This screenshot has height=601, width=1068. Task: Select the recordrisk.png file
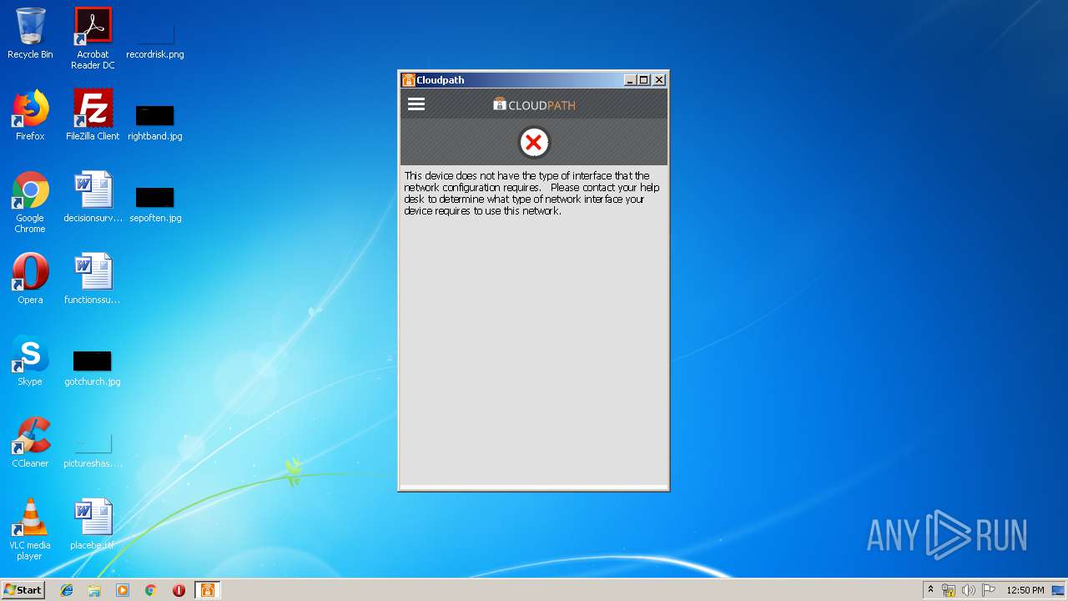click(155, 38)
